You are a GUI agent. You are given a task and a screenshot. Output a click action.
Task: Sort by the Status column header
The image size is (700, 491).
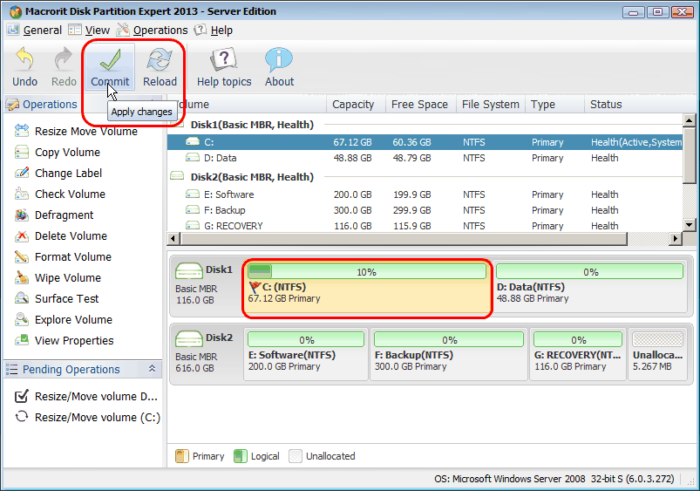point(633,105)
